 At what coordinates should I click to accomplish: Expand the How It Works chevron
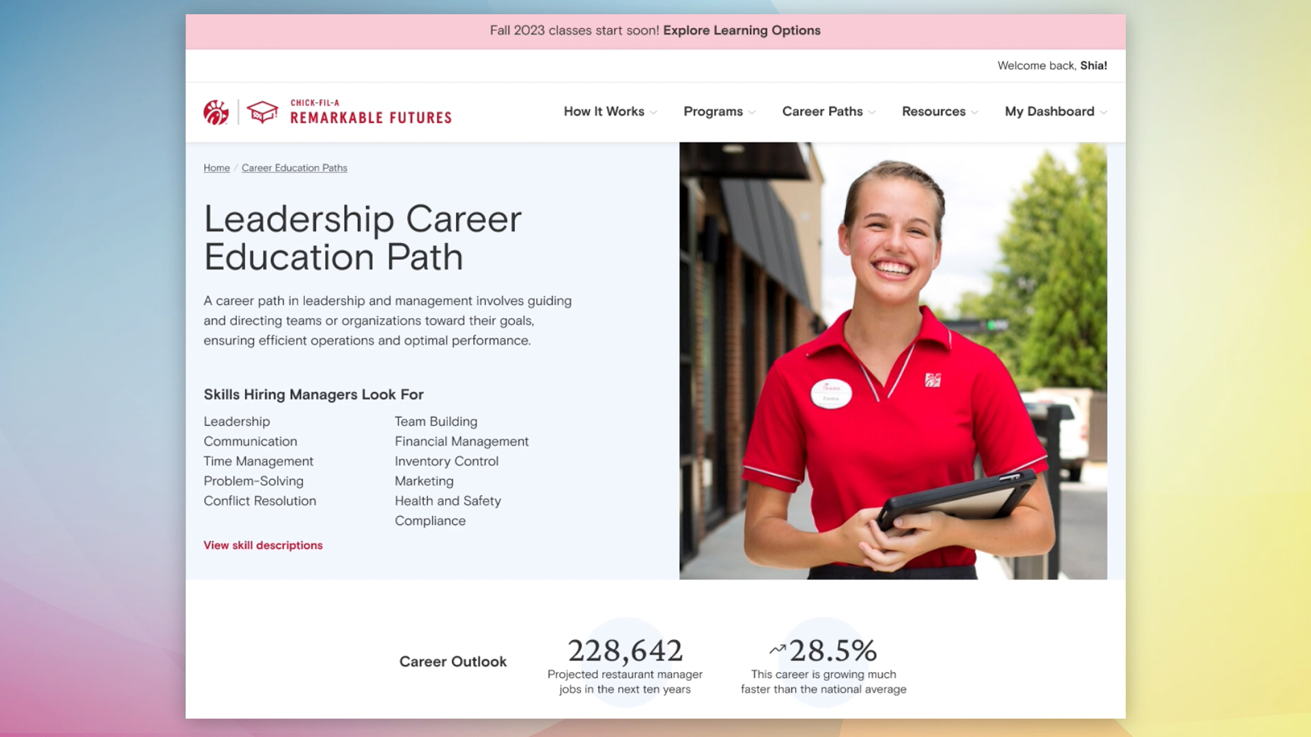click(x=654, y=113)
